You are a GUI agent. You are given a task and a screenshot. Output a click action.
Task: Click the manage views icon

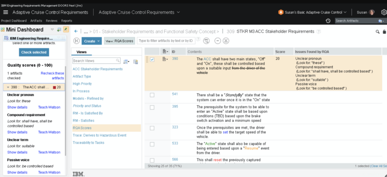(135, 62)
